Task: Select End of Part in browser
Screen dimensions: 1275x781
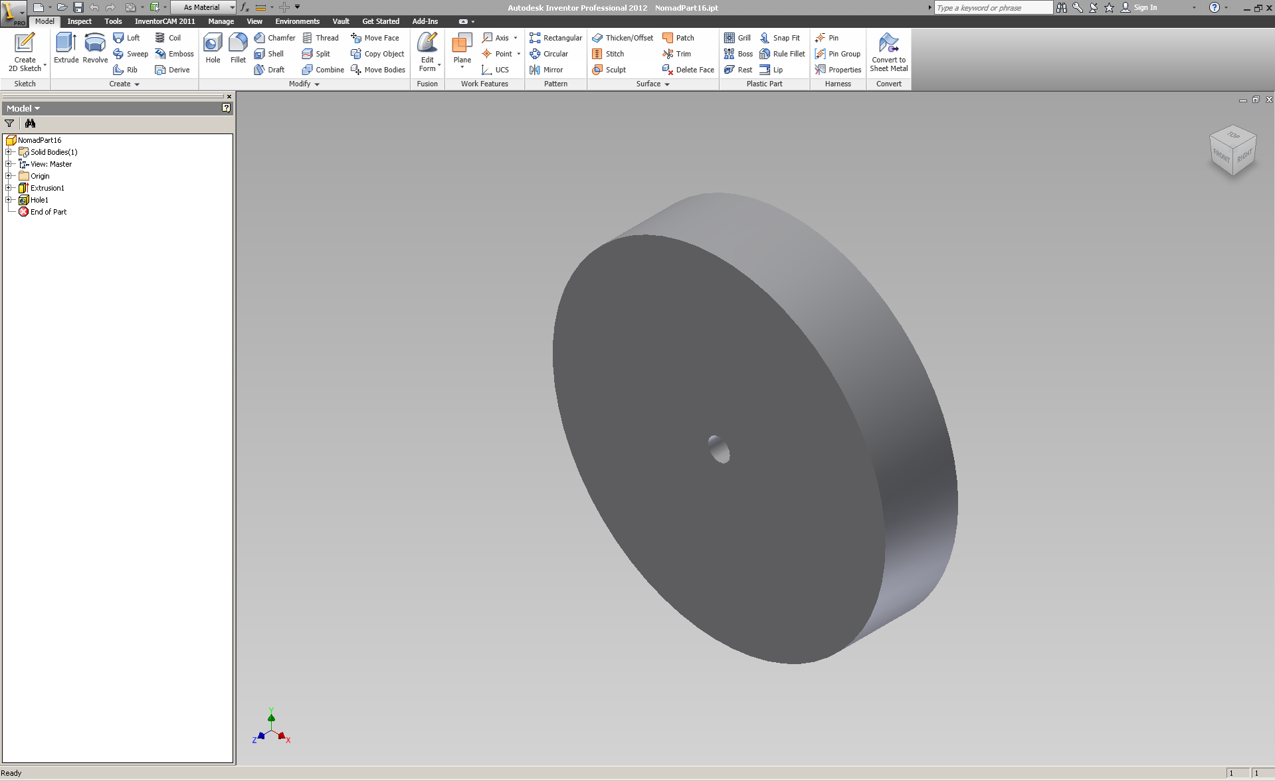Action: (43, 212)
